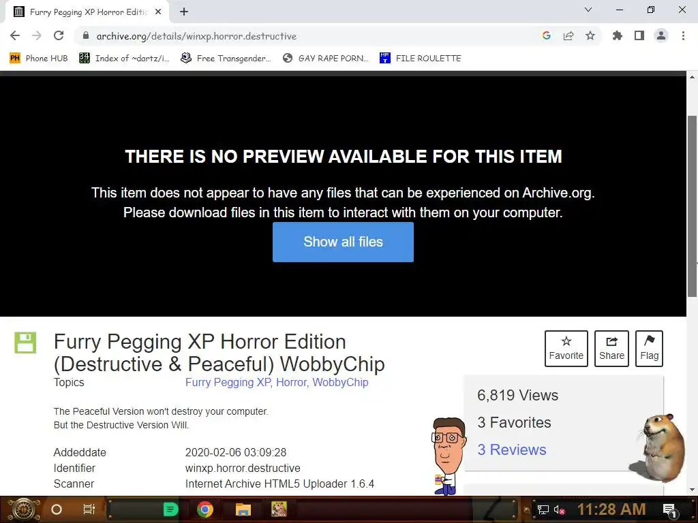Open the Chrome profile avatar

click(x=661, y=35)
